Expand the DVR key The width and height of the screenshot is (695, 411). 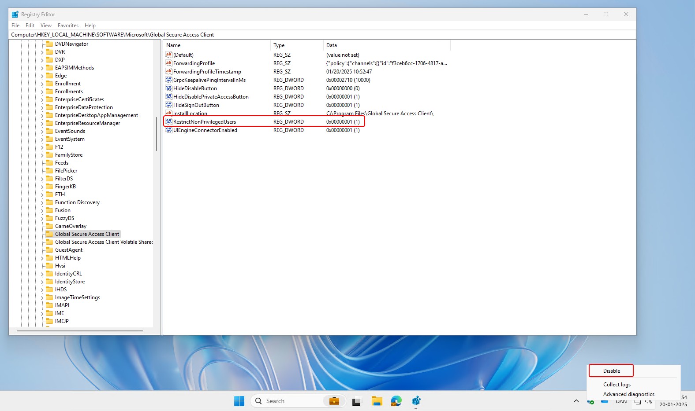tap(42, 52)
